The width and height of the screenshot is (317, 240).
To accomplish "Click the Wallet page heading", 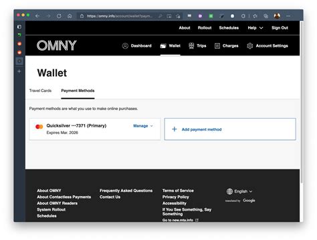I will click(52, 73).
